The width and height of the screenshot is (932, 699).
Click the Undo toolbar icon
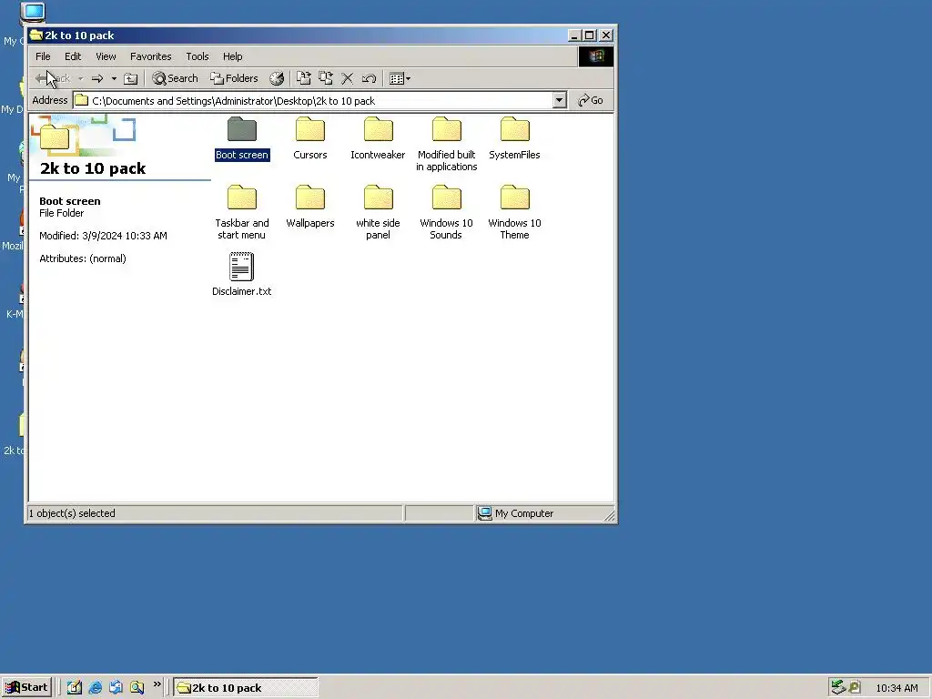(369, 78)
